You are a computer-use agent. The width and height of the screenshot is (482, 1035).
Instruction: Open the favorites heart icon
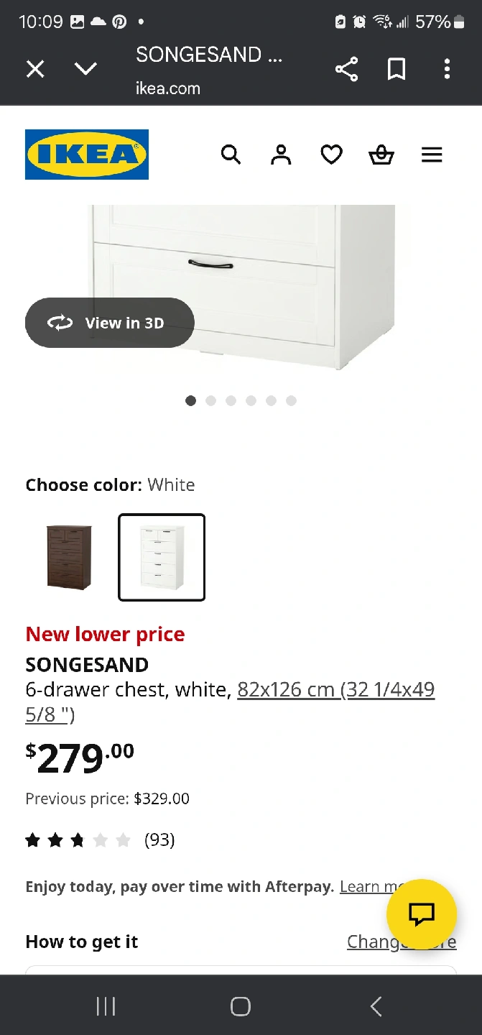click(331, 155)
